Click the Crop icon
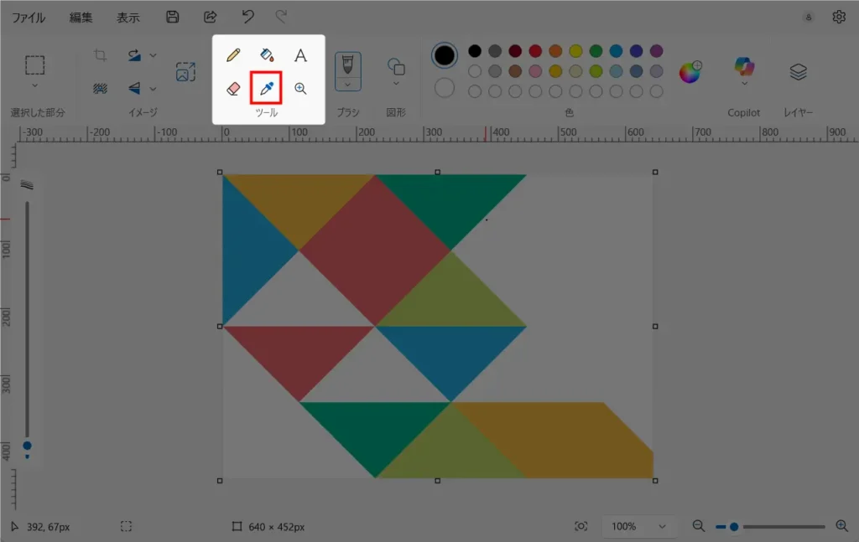 tap(100, 55)
